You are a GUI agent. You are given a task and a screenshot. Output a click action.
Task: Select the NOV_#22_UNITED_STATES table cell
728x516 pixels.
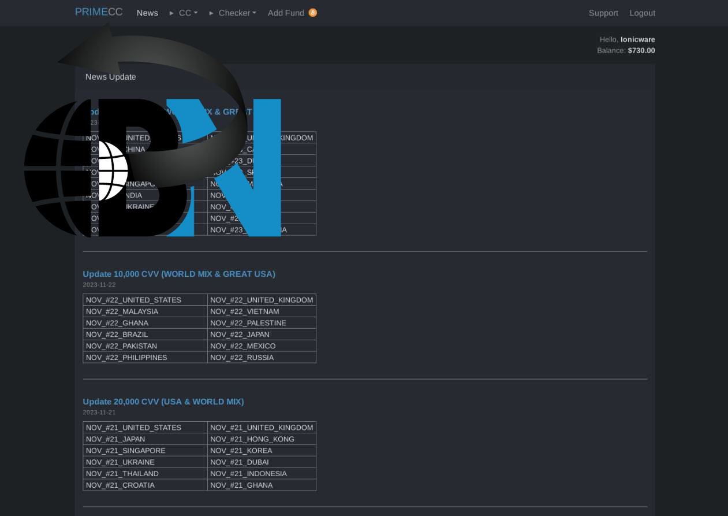(x=134, y=300)
